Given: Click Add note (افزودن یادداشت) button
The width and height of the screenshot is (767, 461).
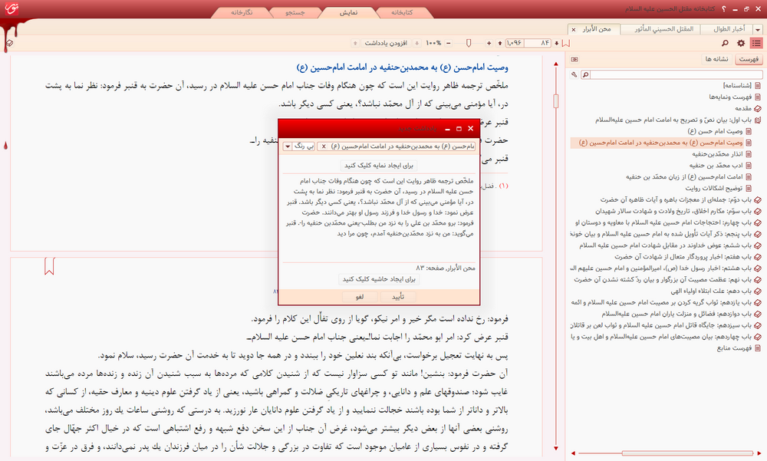Looking at the screenshot, I should tap(386, 43).
